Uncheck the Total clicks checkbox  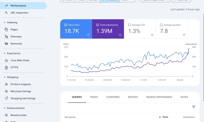[66, 25]
